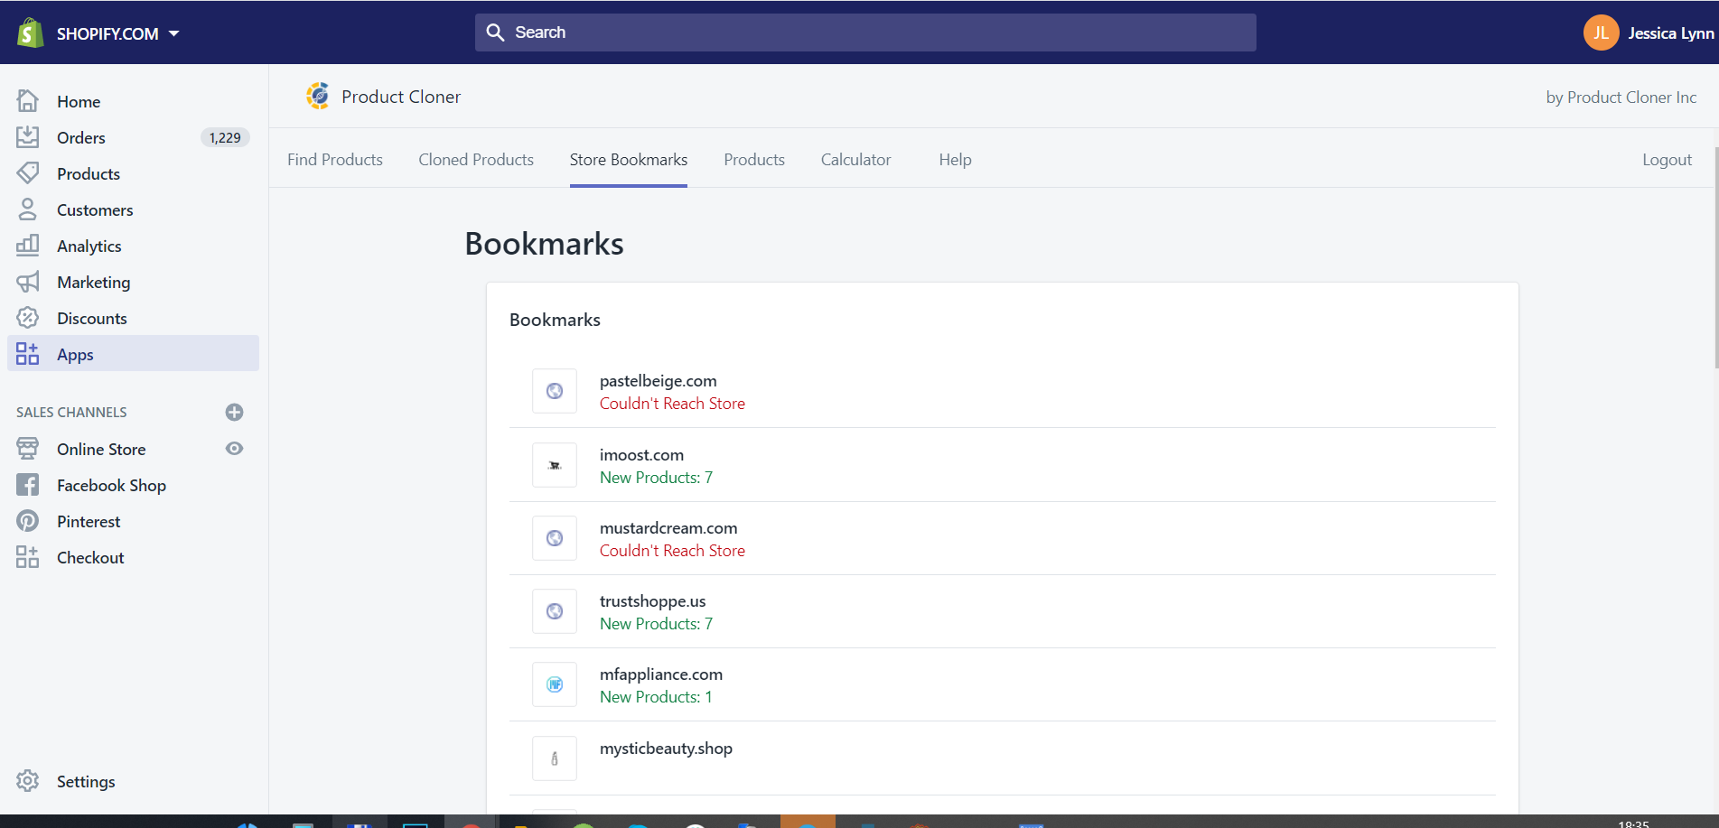Open the imoost.com bookmark
This screenshot has height=828, width=1719.
point(641,455)
